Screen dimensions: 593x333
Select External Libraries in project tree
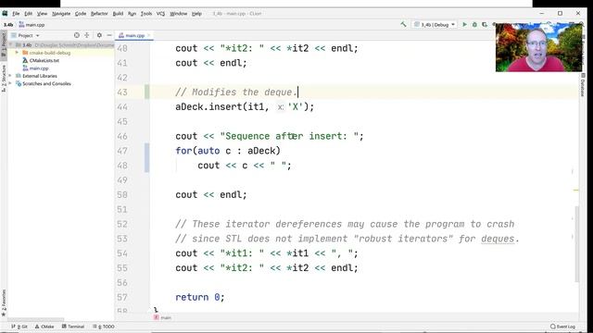click(36, 76)
